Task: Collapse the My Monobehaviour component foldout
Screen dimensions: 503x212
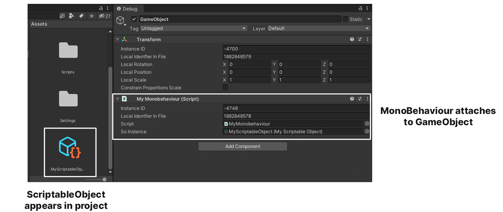Action: click(118, 99)
